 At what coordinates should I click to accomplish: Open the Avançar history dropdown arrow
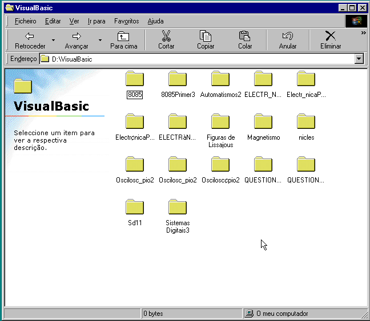tap(100, 40)
